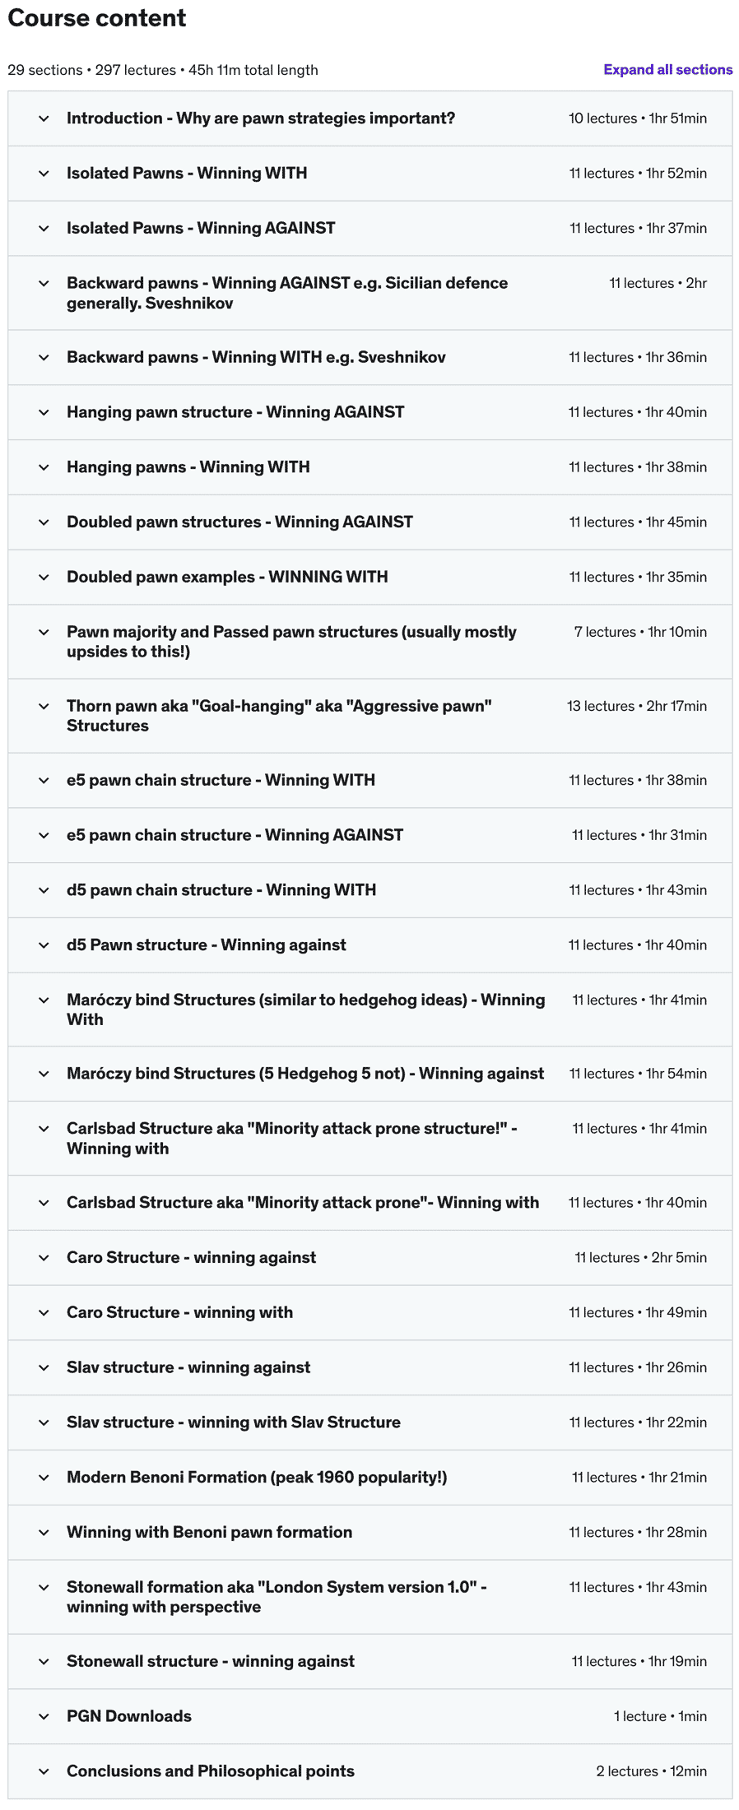739x1810 pixels.
Task: Click chevron beside Modern Benoni Formation
Action: point(44,1478)
